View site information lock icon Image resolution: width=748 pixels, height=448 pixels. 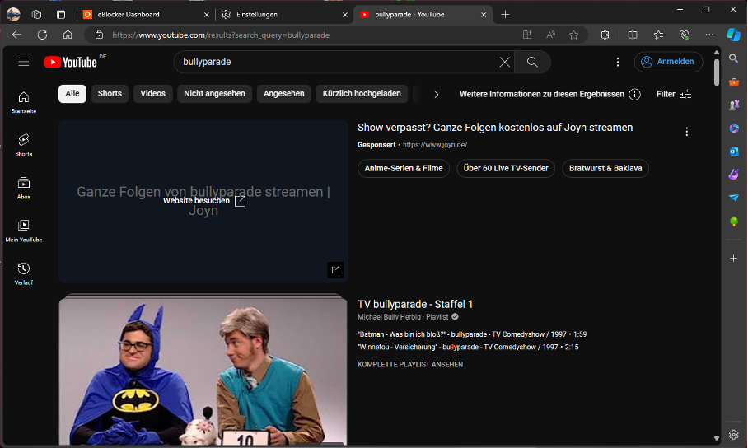click(99, 35)
